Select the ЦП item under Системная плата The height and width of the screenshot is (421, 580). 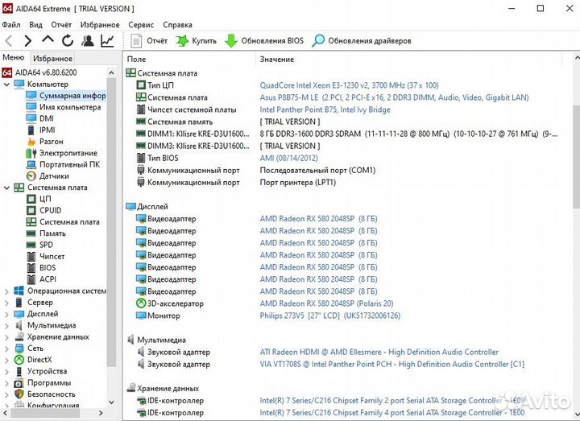39,199
